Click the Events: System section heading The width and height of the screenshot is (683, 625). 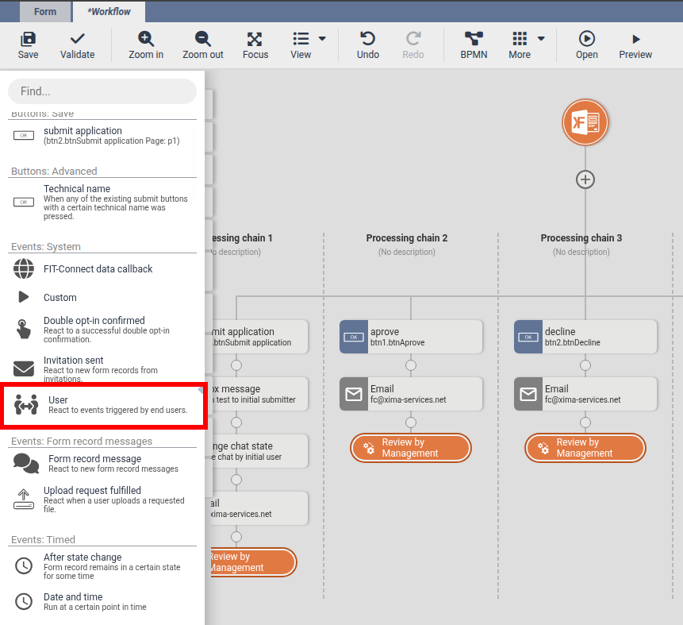(46, 246)
